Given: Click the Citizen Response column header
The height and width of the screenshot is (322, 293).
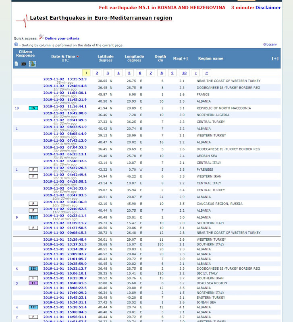Looking at the screenshot, I should tap(25, 54).
